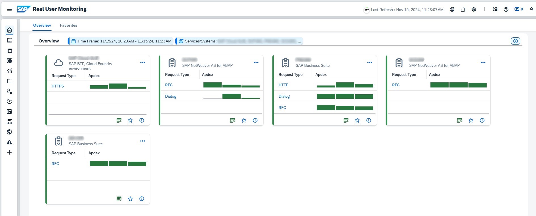Click the plus icon in sidebar
The width and height of the screenshot is (536, 216).
tap(9, 152)
